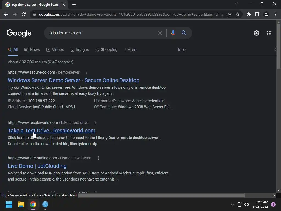Click the About 602,000 results text
The height and width of the screenshot is (211, 281).
pyautogui.click(x=41, y=62)
